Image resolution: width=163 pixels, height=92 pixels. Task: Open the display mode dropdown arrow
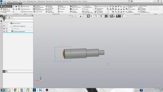[93, 16]
